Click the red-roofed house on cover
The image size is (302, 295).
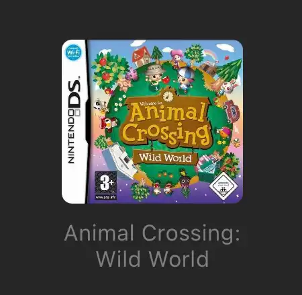click(x=141, y=56)
